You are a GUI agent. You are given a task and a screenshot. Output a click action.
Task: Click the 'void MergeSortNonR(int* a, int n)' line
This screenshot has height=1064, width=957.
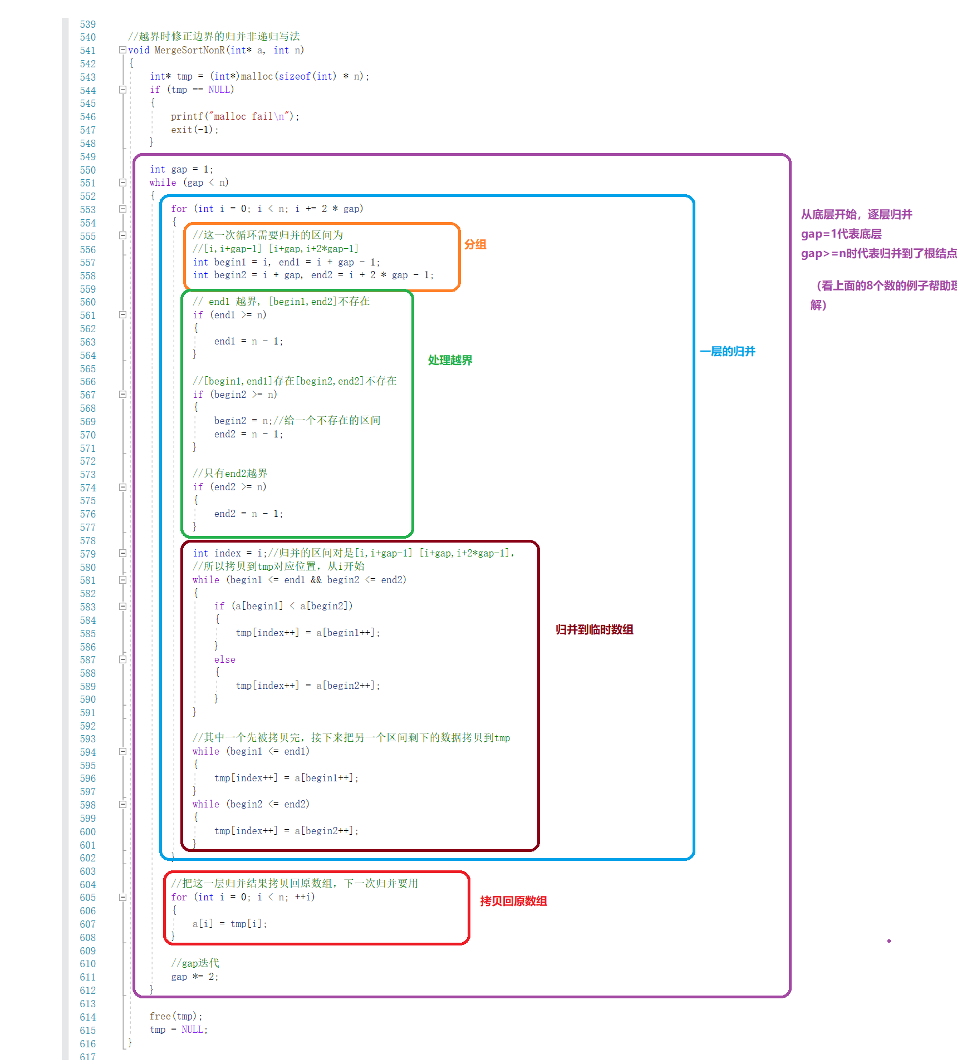[x=216, y=50]
